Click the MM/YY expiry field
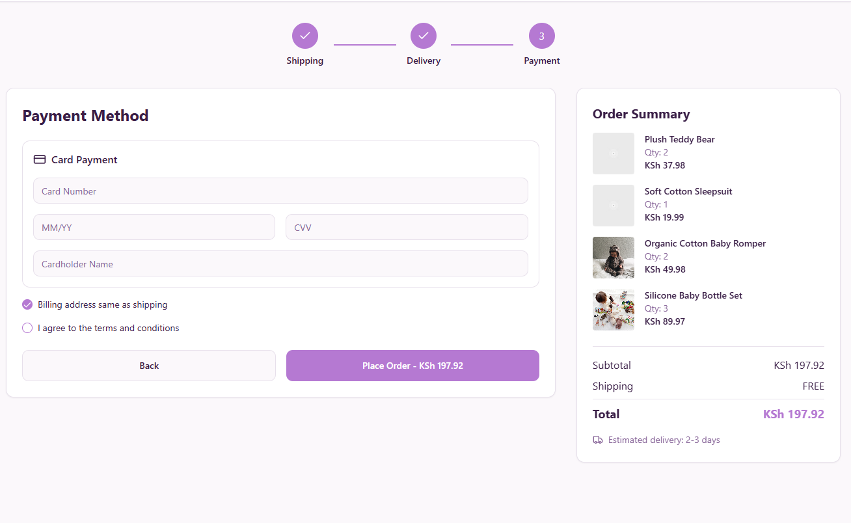The height and width of the screenshot is (523, 851). [x=154, y=228]
